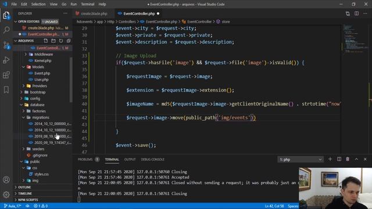Open the Run and Debug view

pyautogui.click(x=6, y=60)
